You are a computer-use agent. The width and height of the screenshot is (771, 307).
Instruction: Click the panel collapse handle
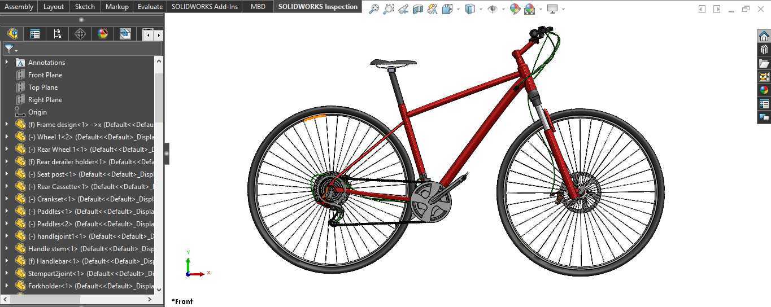pyautogui.click(x=167, y=153)
